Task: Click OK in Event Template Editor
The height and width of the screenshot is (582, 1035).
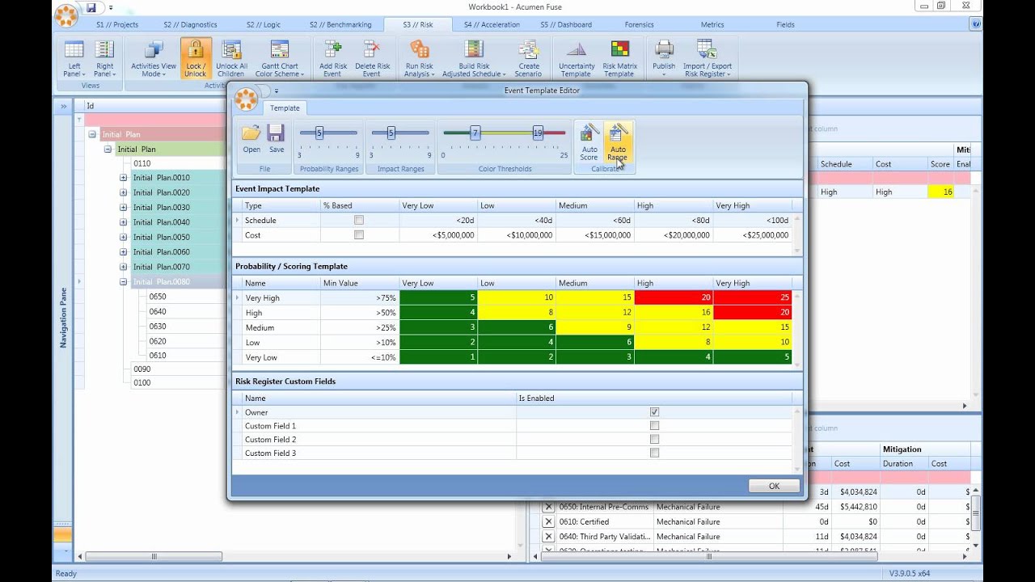Action: pos(774,486)
